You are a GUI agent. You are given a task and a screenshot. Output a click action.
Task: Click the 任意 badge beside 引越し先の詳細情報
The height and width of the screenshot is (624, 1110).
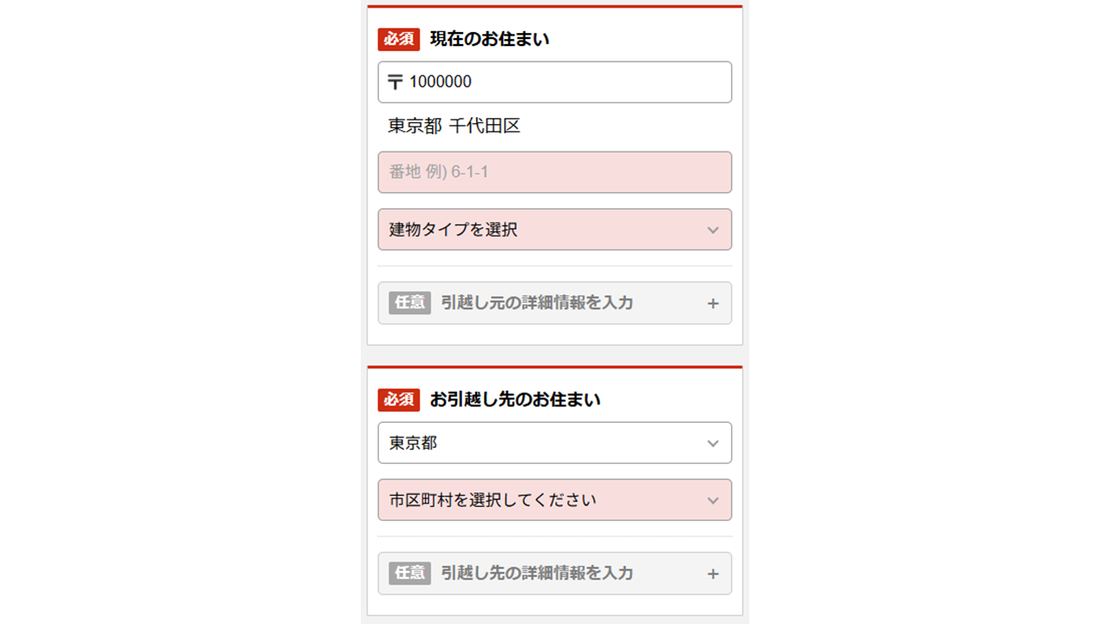click(409, 573)
